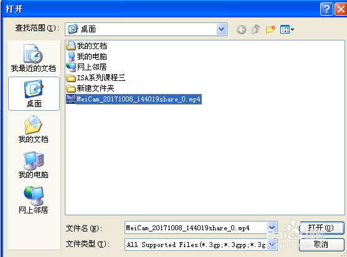The width and height of the screenshot is (347, 257).
Task: Click the All Supported Files type box
Action: (201, 245)
